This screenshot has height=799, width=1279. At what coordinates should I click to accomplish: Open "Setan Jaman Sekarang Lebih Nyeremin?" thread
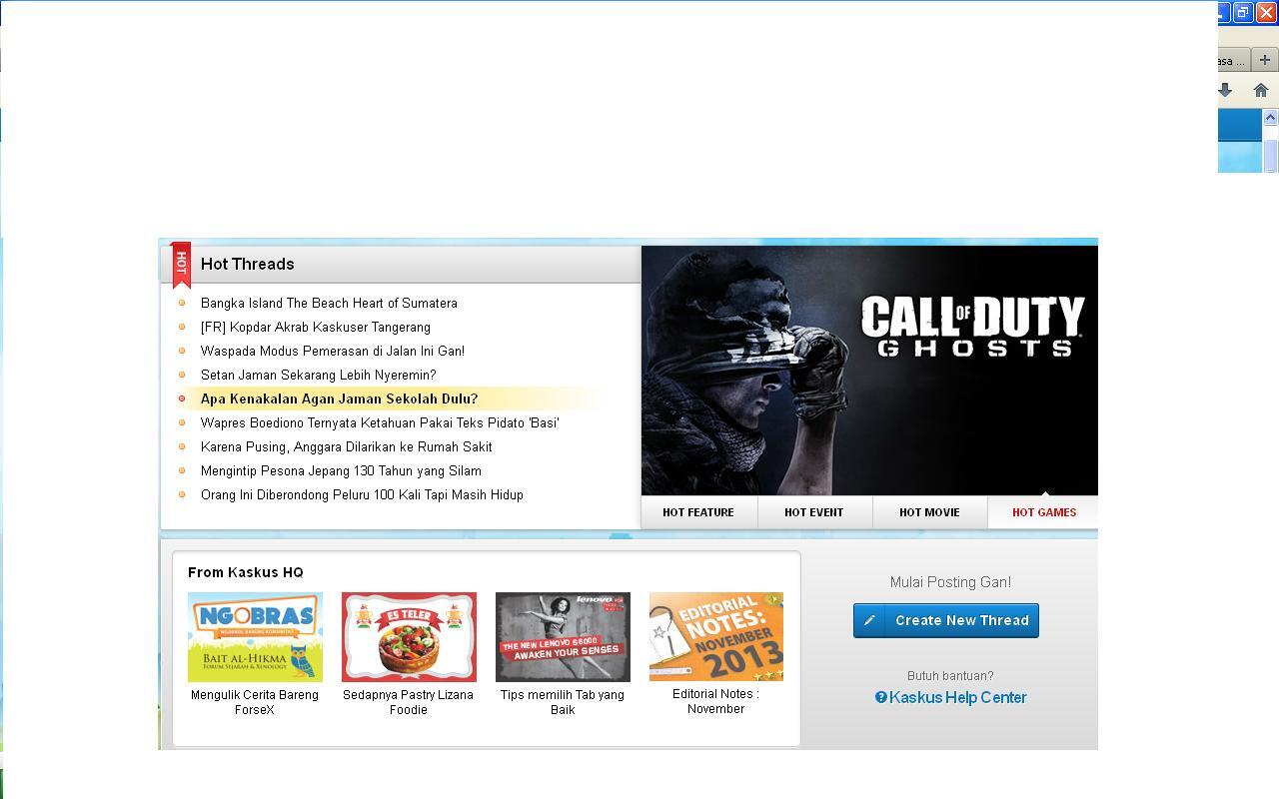coord(319,375)
